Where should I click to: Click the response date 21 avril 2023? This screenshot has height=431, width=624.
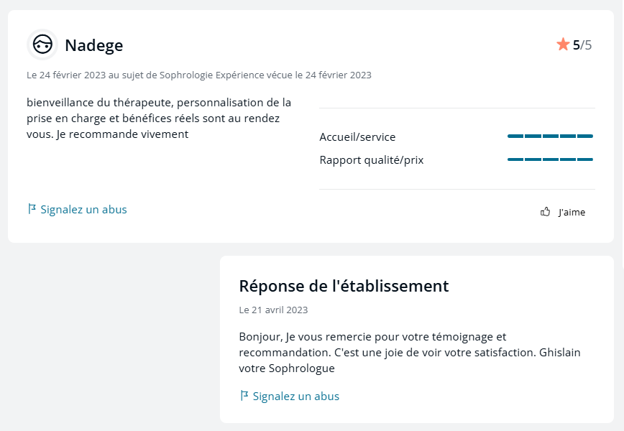tap(274, 310)
